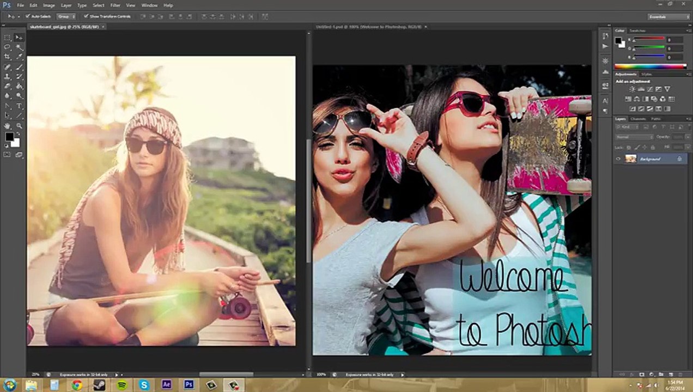Select the Zoom tool
The height and width of the screenshot is (392, 693).
[18, 126]
